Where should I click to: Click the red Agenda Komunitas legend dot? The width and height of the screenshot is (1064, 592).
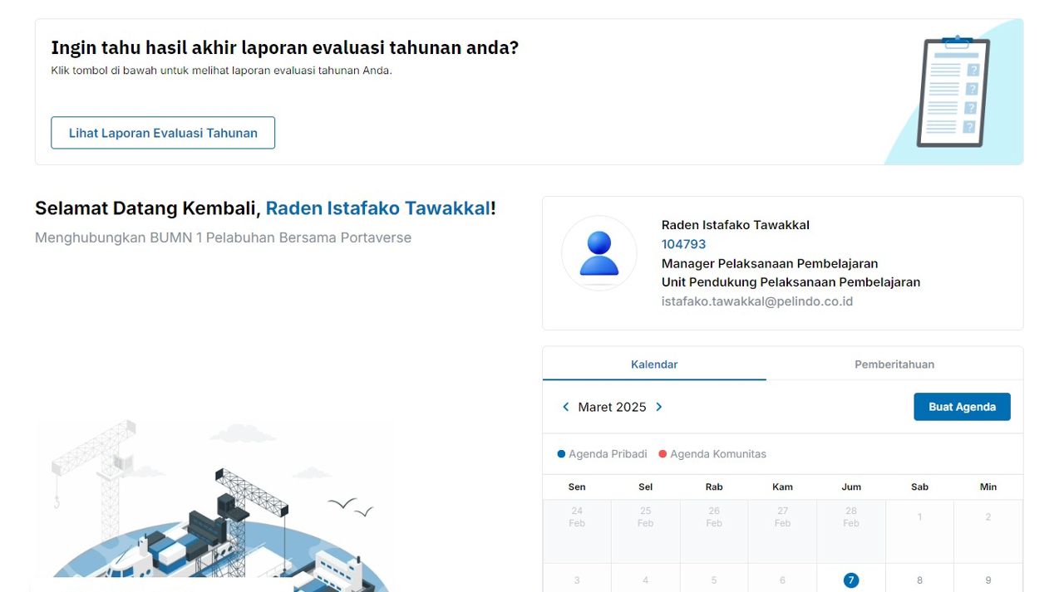663,454
